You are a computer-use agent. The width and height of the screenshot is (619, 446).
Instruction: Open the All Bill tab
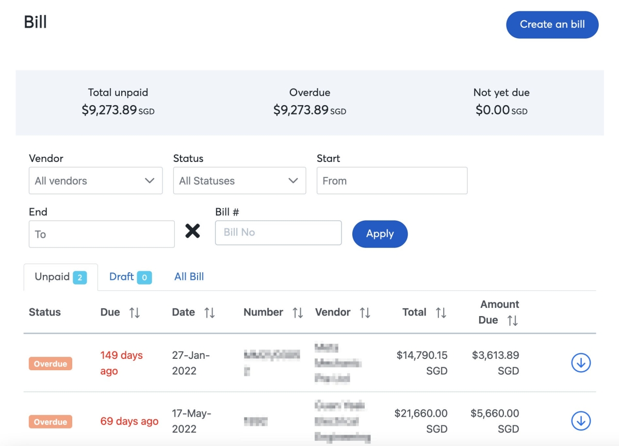[x=189, y=277]
